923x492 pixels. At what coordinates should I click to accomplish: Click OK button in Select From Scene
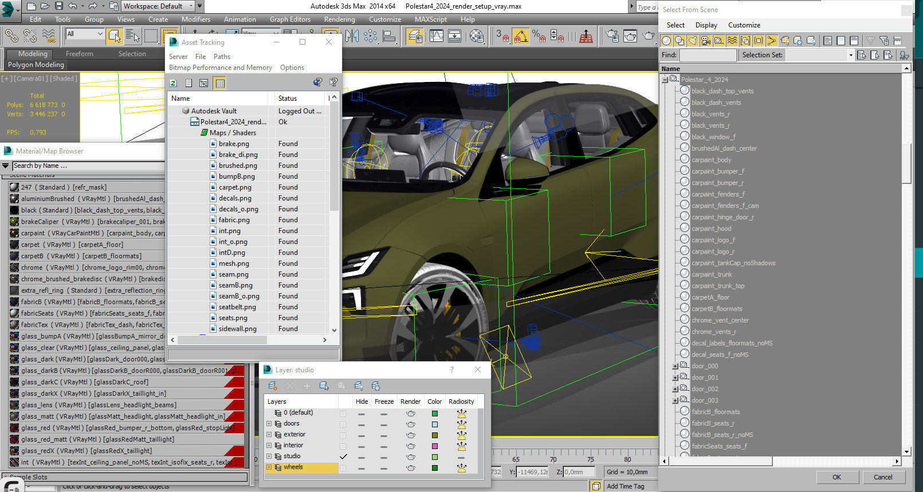pyautogui.click(x=836, y=477)
